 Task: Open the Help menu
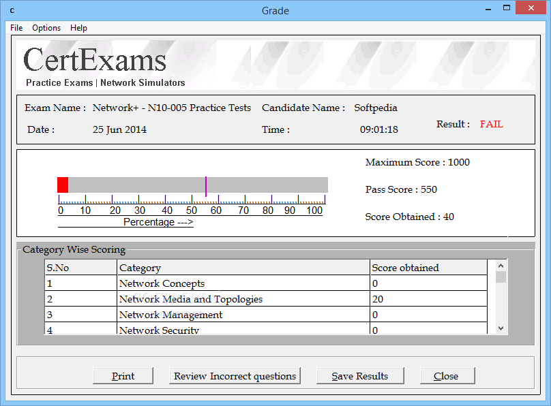pyautogui.click(x=78, y=28)
